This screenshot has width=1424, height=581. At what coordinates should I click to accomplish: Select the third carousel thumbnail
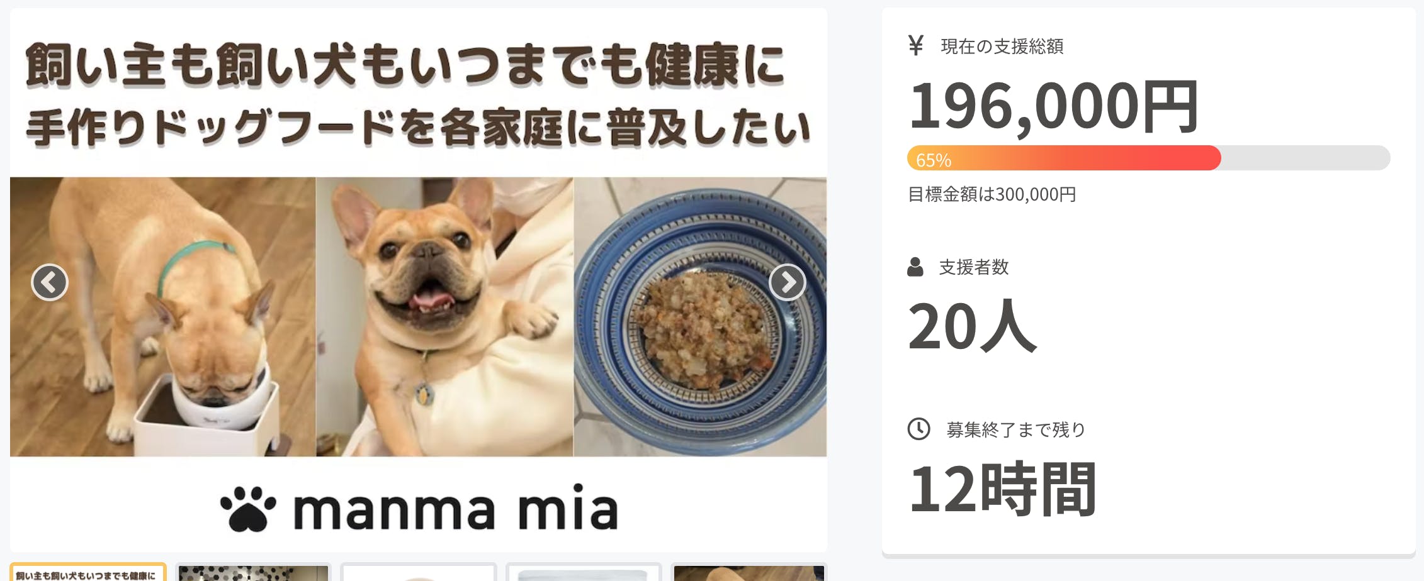point(419,573)
